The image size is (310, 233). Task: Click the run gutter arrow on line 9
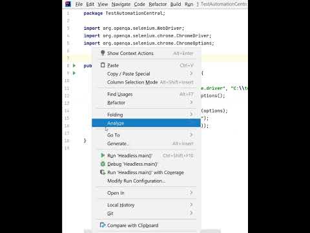coord(74,73)
